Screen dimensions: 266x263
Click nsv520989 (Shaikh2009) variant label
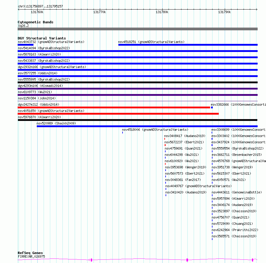[x=56, y=123]
